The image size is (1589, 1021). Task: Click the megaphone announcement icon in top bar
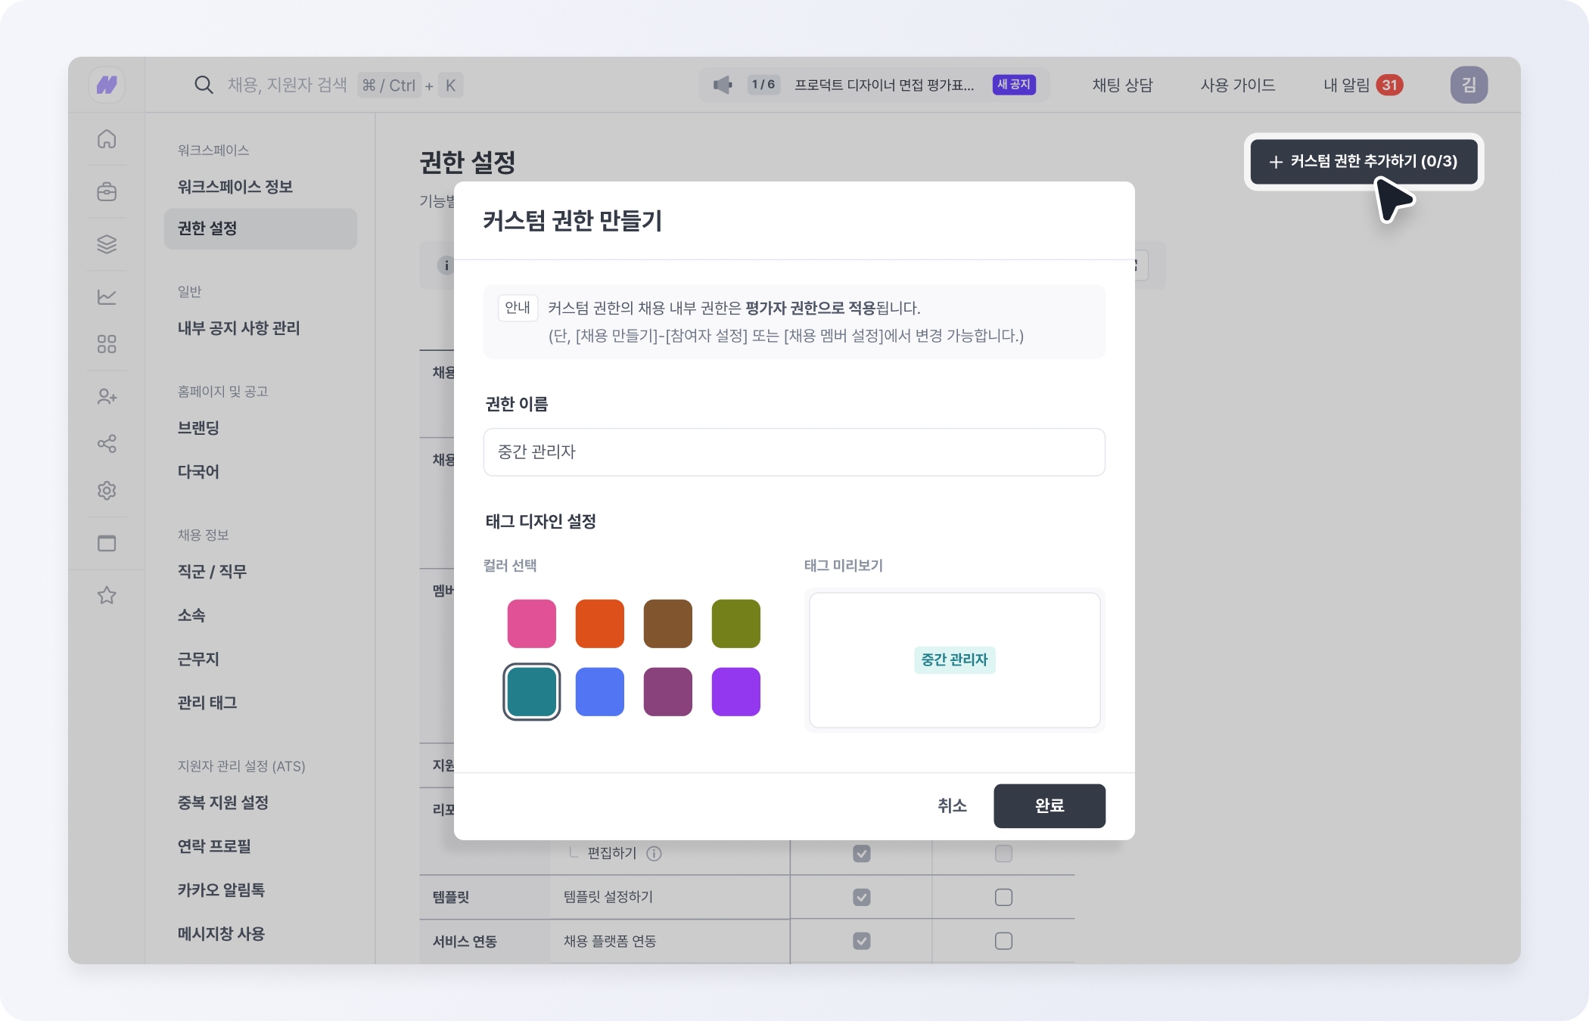pyautogui.click(x=723, y=85)
